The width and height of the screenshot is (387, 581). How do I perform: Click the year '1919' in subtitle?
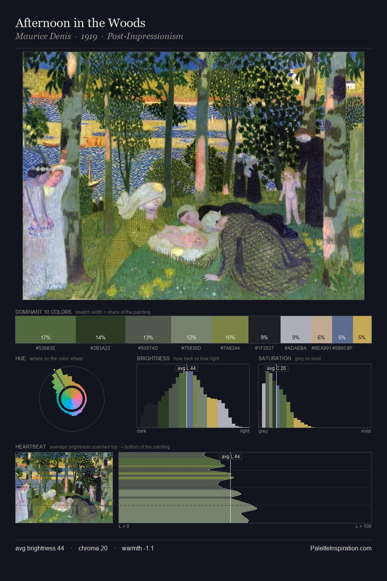click(x=89, y=36)
